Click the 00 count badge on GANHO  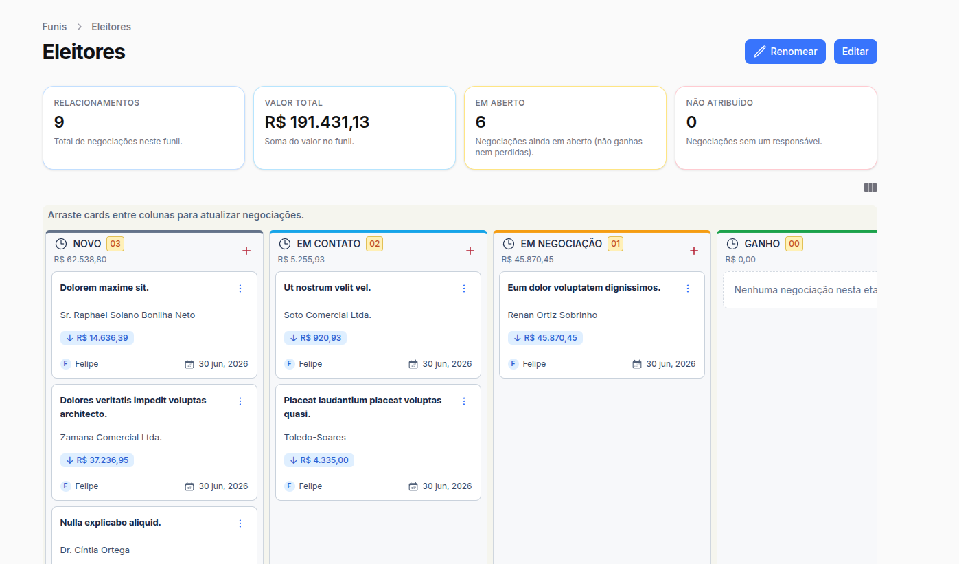(794, 244)
